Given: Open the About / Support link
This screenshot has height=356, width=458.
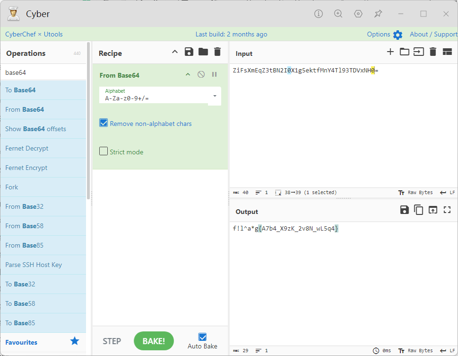Looking at the screenshot, I should 433,34.
